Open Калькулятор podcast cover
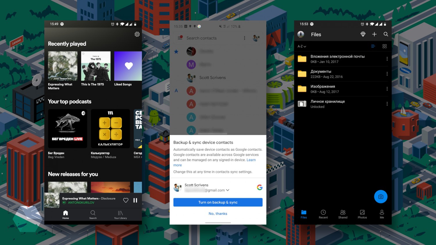 110,129
